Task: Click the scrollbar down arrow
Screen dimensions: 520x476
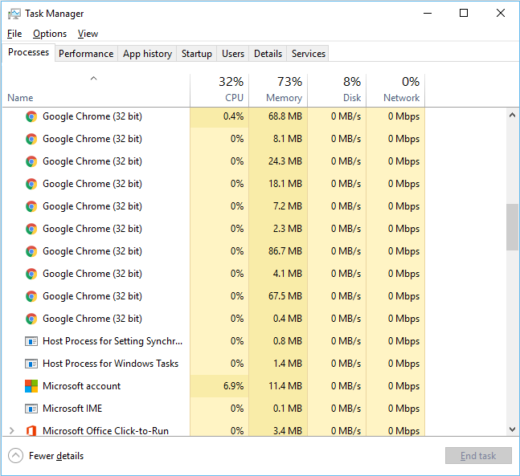Action: click(x=513, y=429)
